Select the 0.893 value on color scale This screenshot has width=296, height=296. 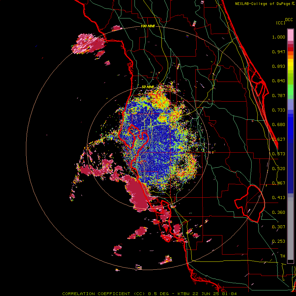coord(279,66)
